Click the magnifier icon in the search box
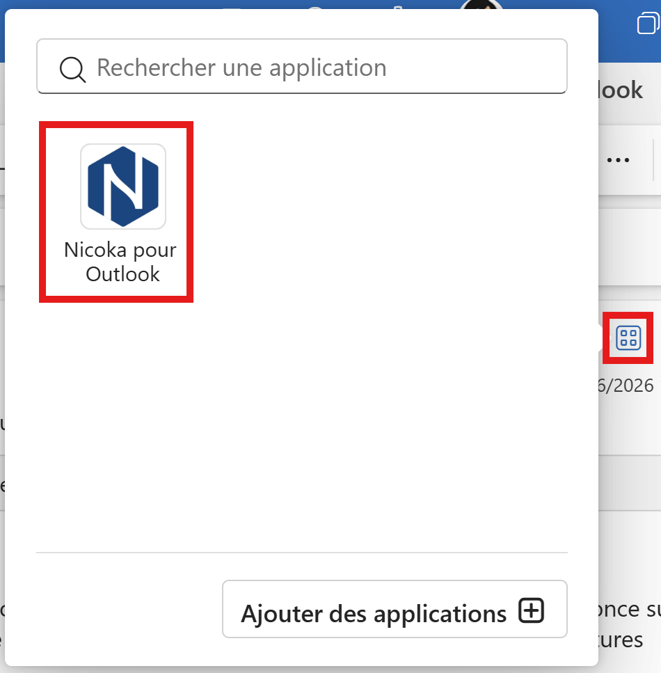This screenshot has height=673, width=661. click(72, 69)
